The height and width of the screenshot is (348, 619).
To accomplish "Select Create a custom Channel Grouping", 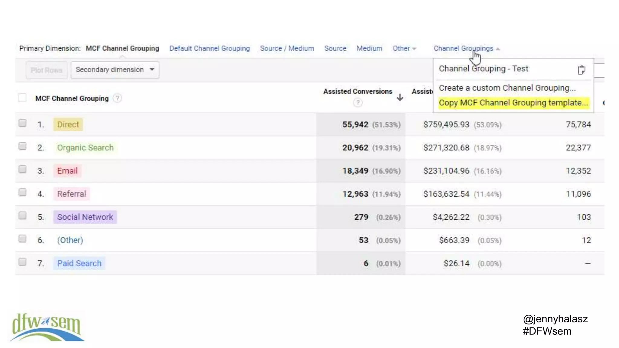I will coord(507,88).
